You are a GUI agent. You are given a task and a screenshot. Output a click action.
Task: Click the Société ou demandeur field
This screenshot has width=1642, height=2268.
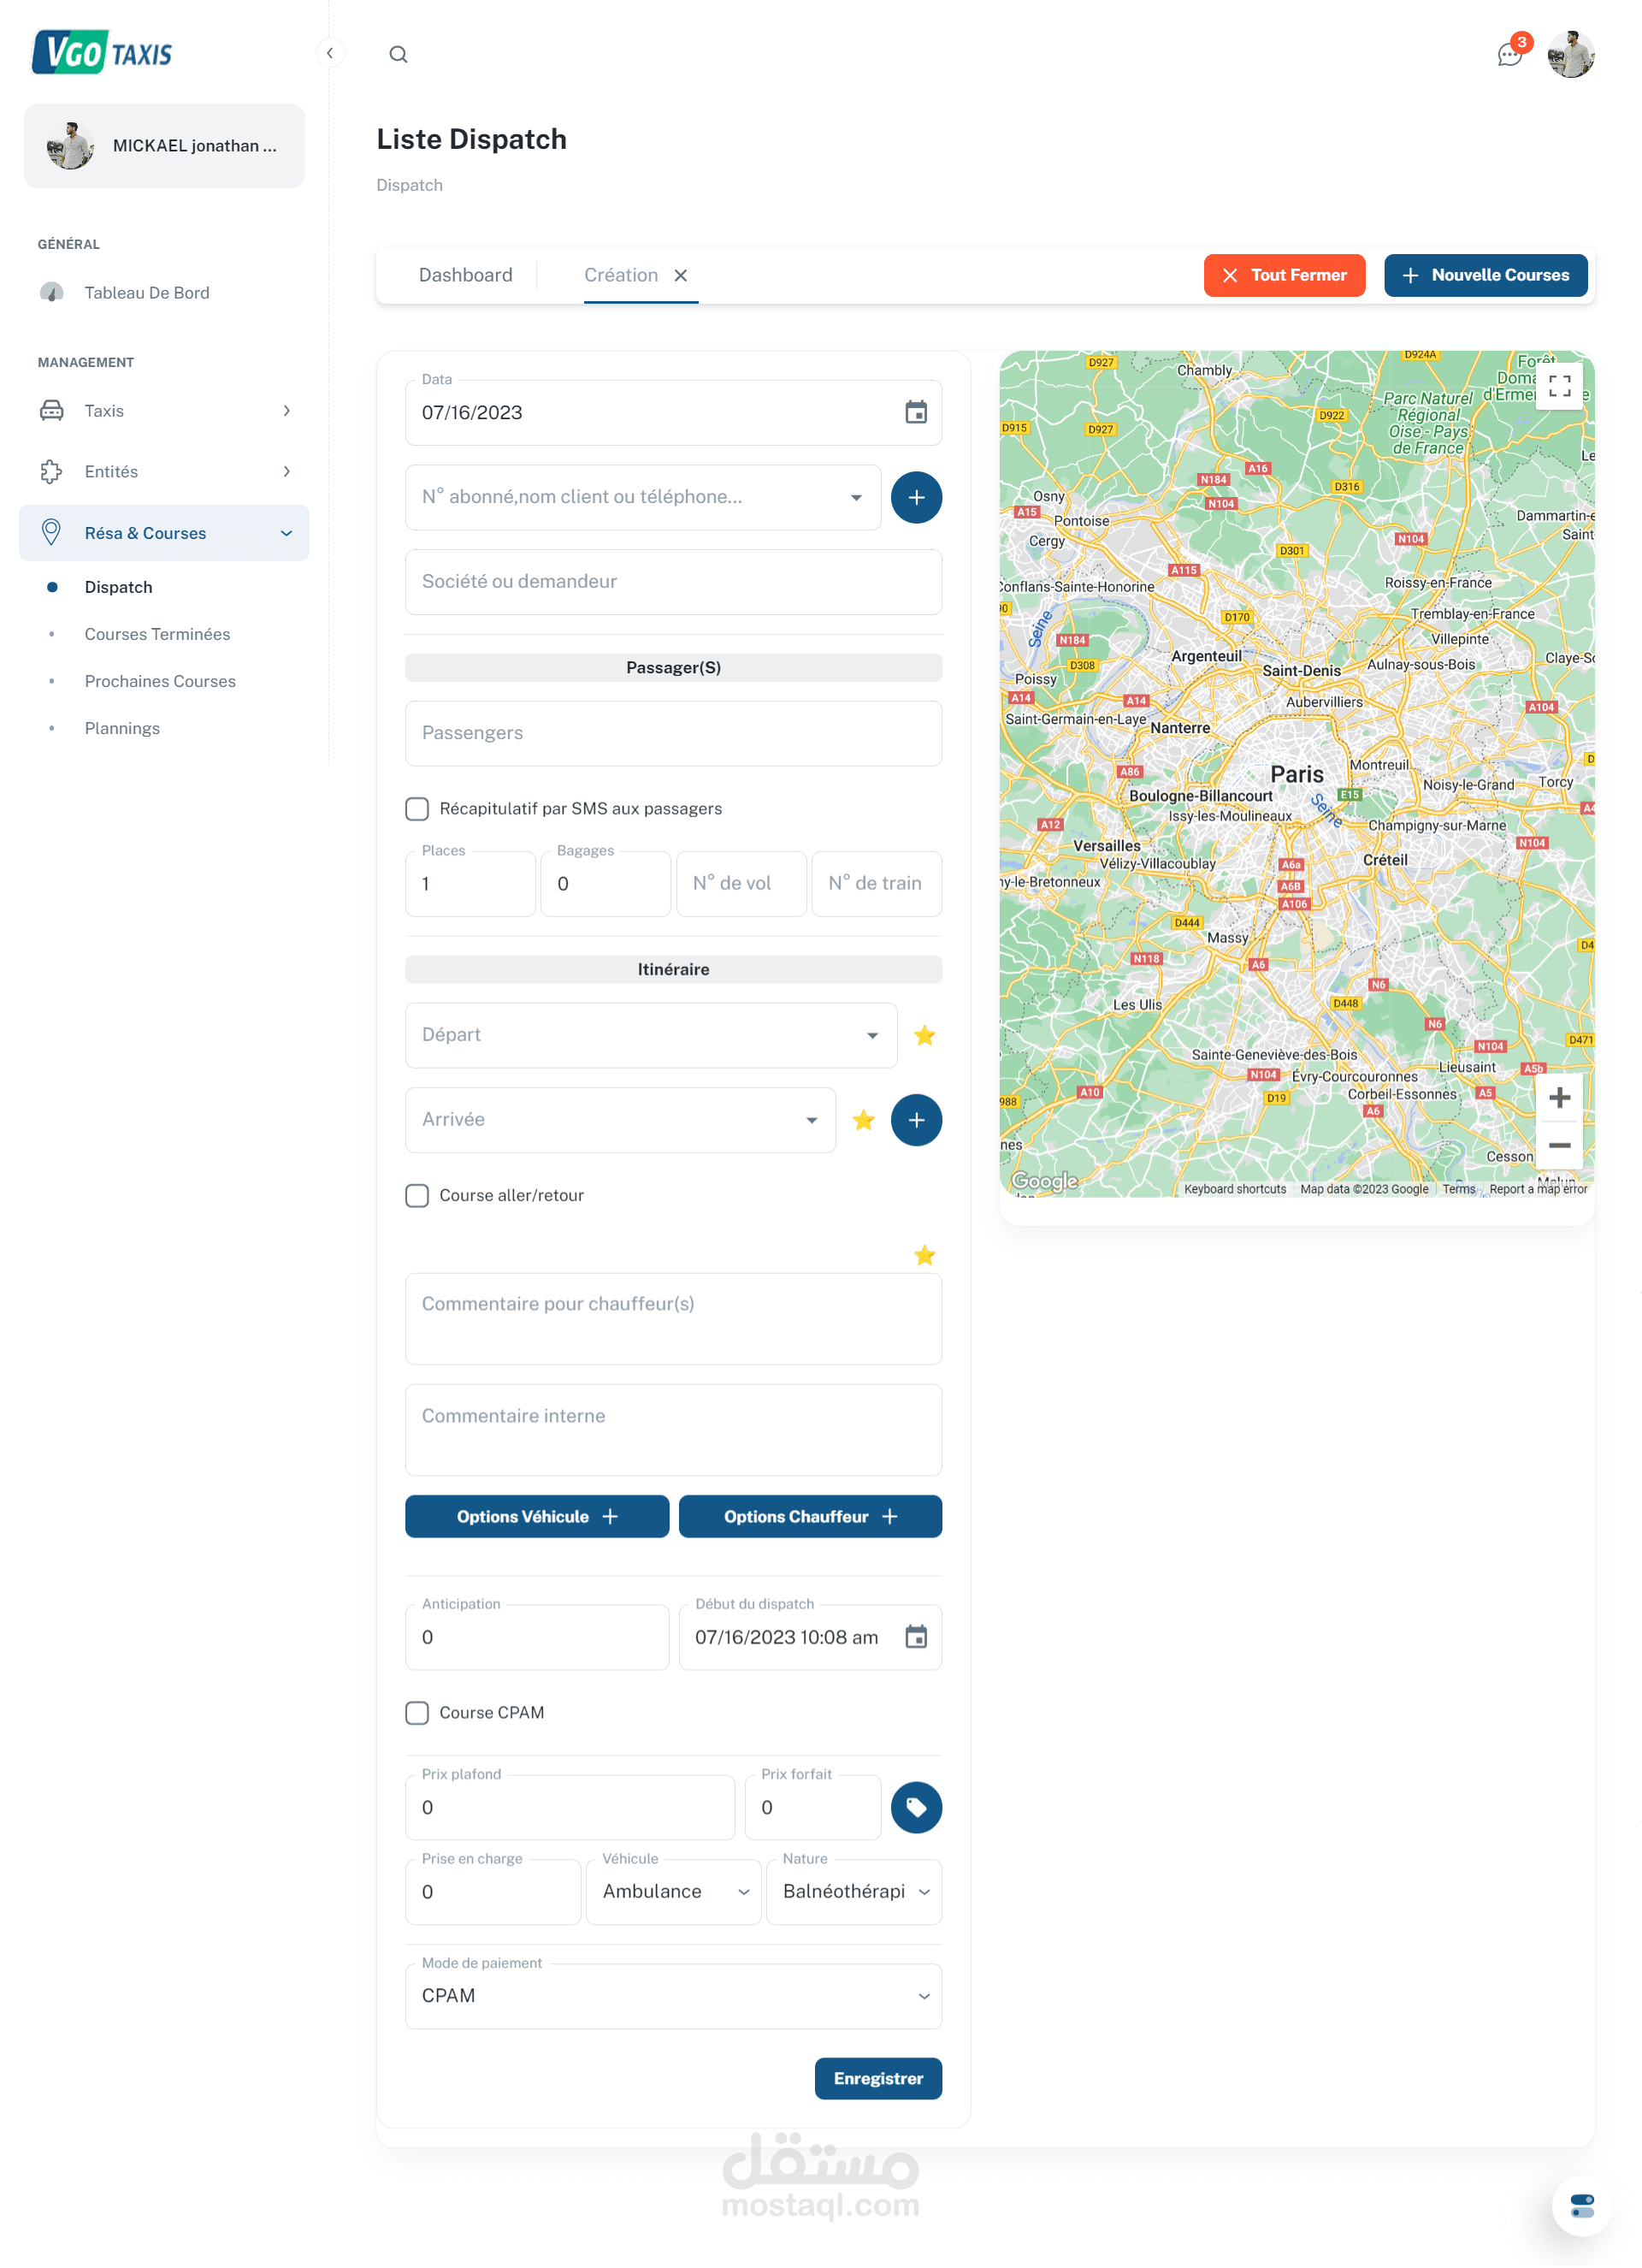pyautogui.click(x=672, y=582)
